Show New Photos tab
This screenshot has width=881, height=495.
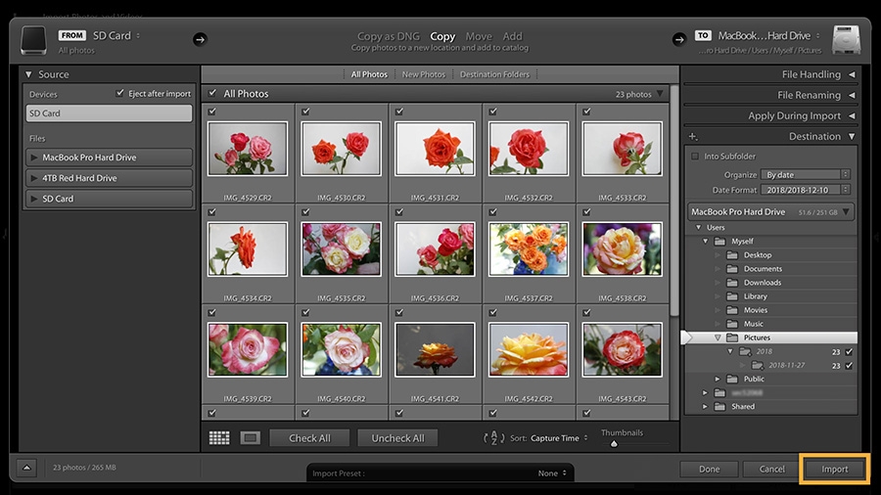pyautogui.click(x=424, y=74)
